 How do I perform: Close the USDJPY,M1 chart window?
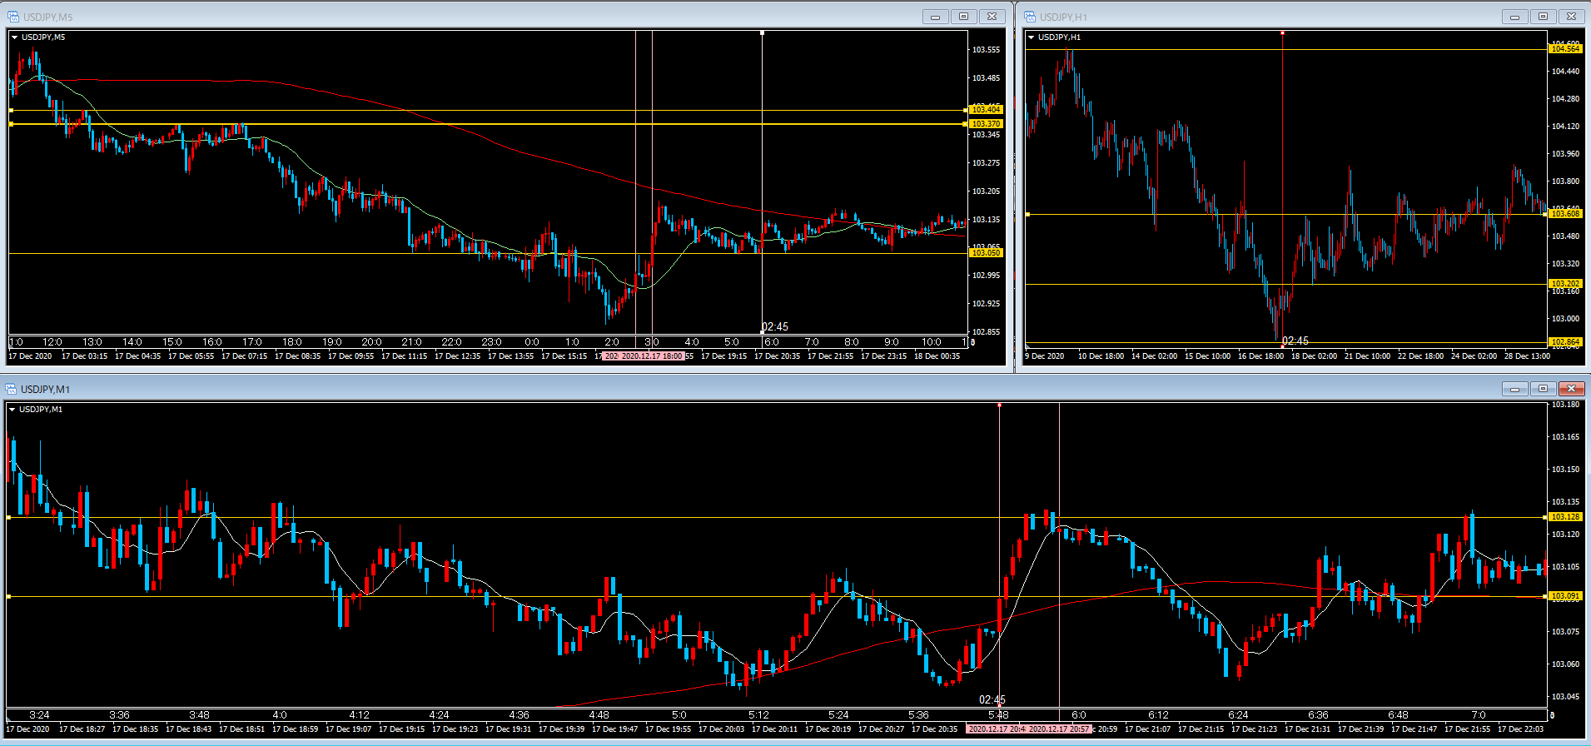pyautogui.click(x=1571, y=389)
